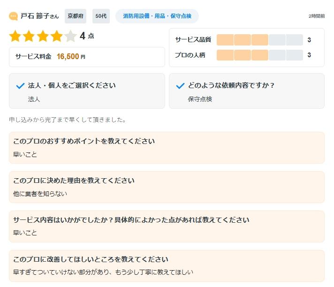Click the third yellow star
The image size is (334, 287).
coord(43,36)
